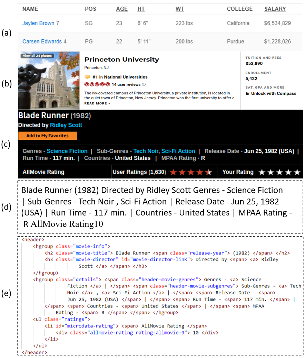The width and height of the screenshot is (306, 358).
Task: Sort roster by the SALARY column header
Action: (x=275, y=9)
